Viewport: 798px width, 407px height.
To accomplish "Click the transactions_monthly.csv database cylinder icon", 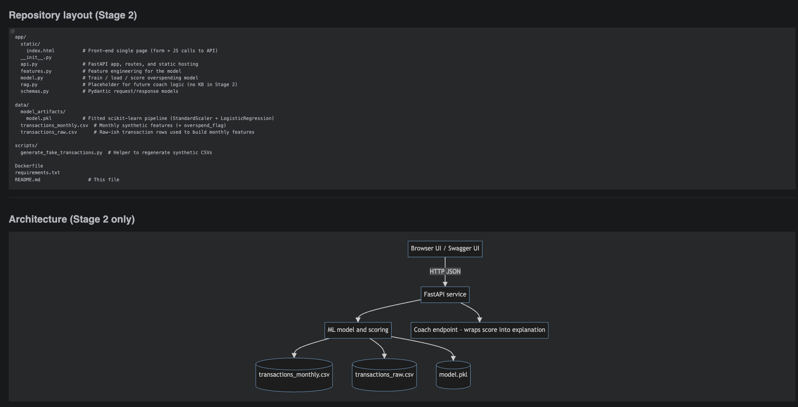I will pyautogui.click(x=294, y=375).
